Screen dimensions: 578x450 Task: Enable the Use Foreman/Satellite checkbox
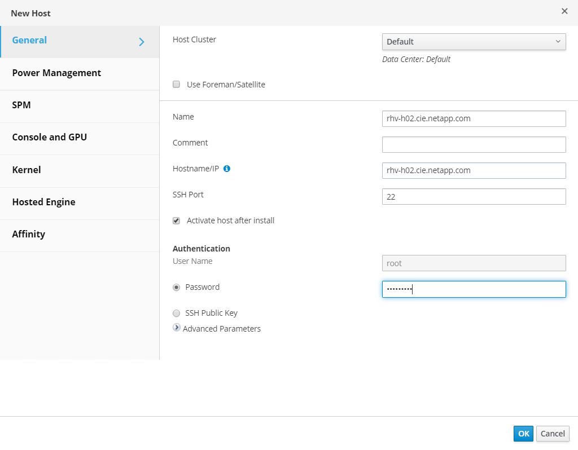pyautogui.click(x=177, y=85)
